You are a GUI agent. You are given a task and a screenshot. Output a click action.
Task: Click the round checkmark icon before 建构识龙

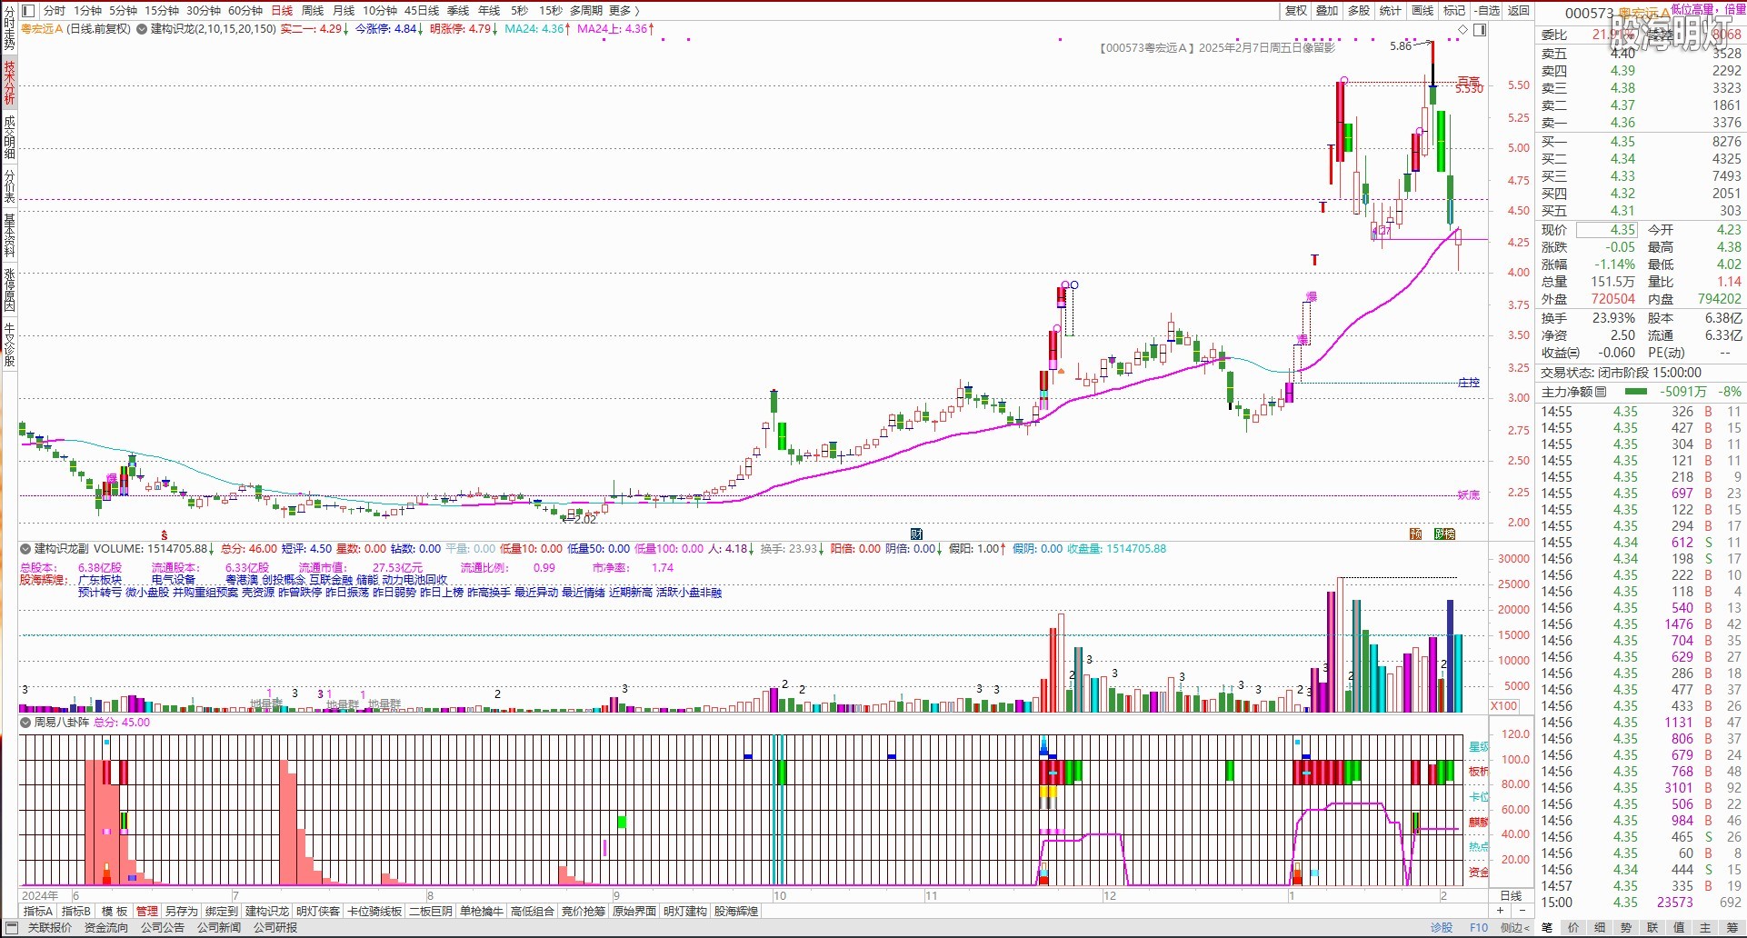[x=142, y=29]
